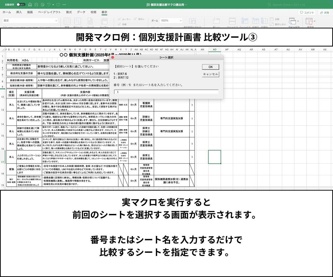Toggle the 見出し headings checkbox
The image size is (333, 277).
[135, 19]
